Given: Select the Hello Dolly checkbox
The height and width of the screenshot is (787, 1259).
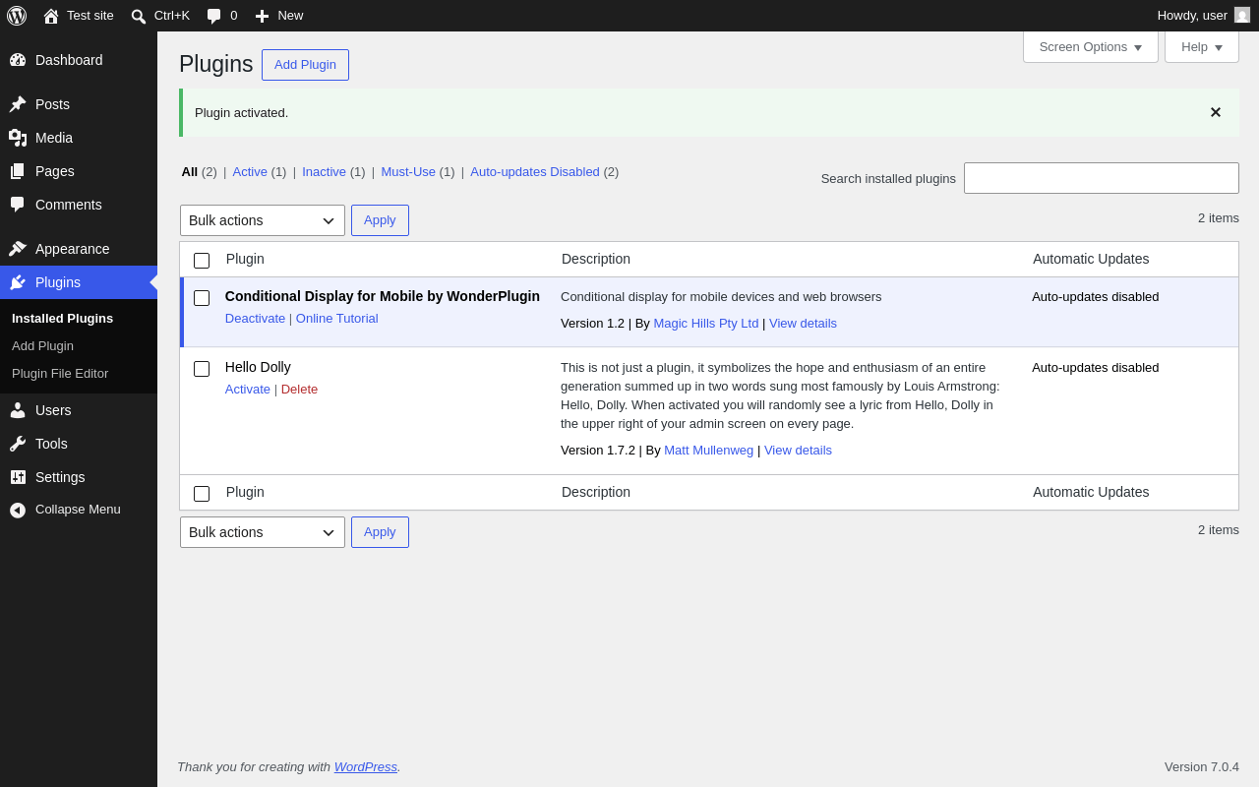Looking at the screenshot, I should (x=202, y=369).
